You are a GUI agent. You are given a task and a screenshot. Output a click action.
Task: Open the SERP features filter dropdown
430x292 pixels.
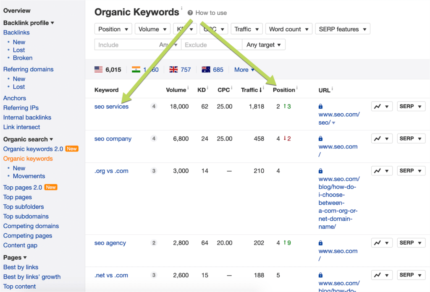coord(343,29)
